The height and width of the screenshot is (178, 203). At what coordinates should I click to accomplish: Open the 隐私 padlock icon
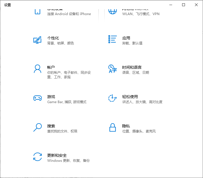pos(113,127)
